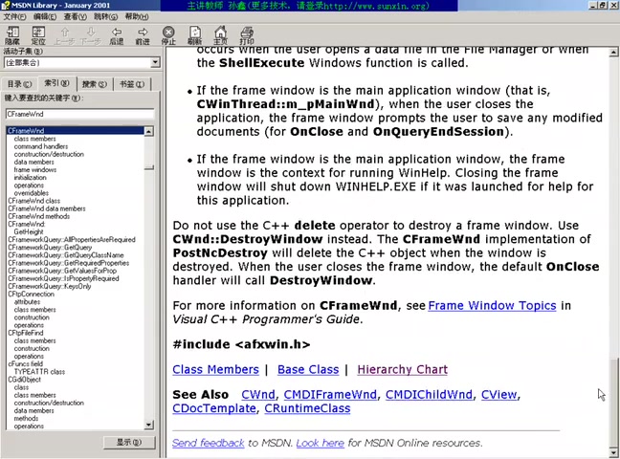Screen dimensions: 620x459
Task: Select 'command handlers' index entry
Action: 41,146
